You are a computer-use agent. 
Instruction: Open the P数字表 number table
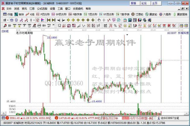[75, 14]
